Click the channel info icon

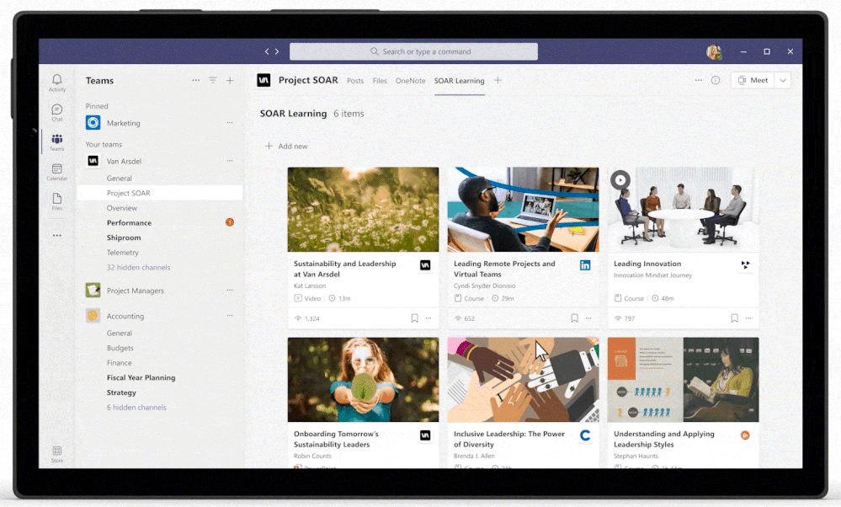coord(716,81)
